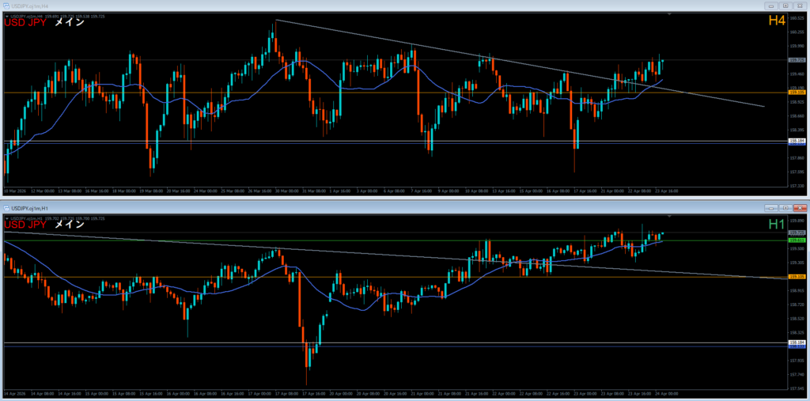Viewport: 810px width, 401px height.
Task: Click the chart shift triangle in H4 chart
Action: pyautogui.click(x=669, y=14)
